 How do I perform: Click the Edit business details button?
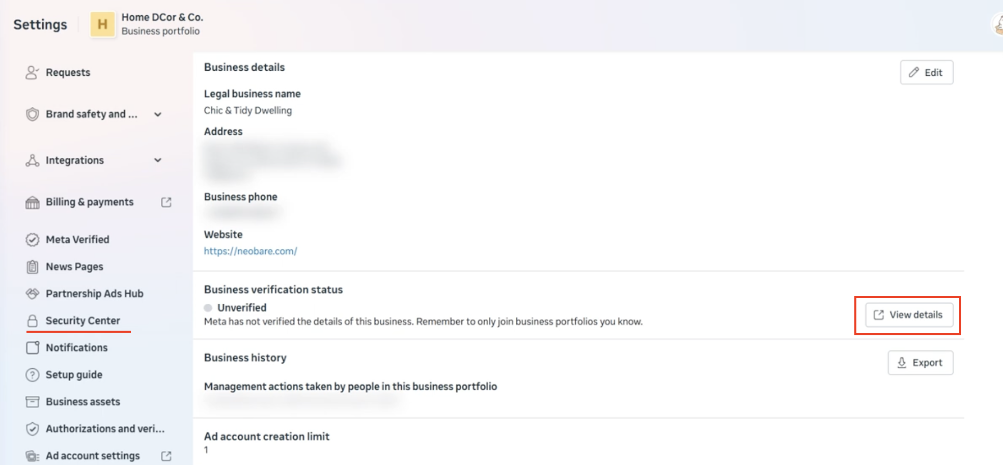[x=926, y=72]
